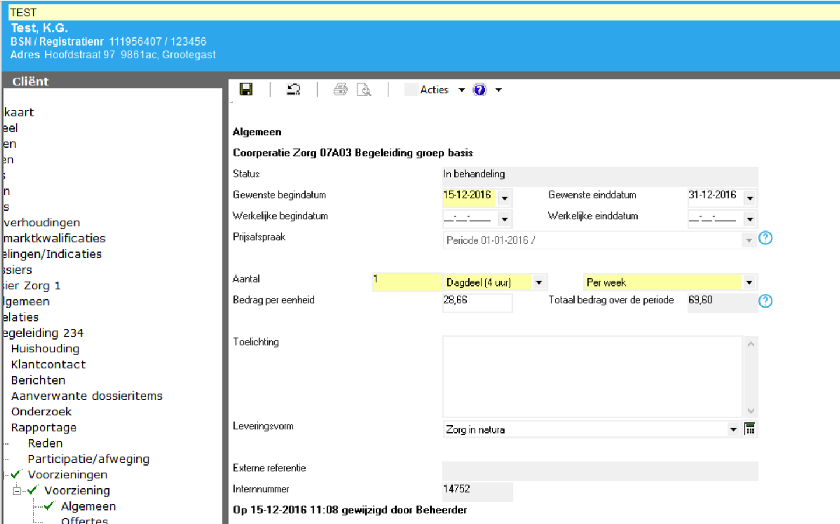Open the Acties menu

(435, 90)
